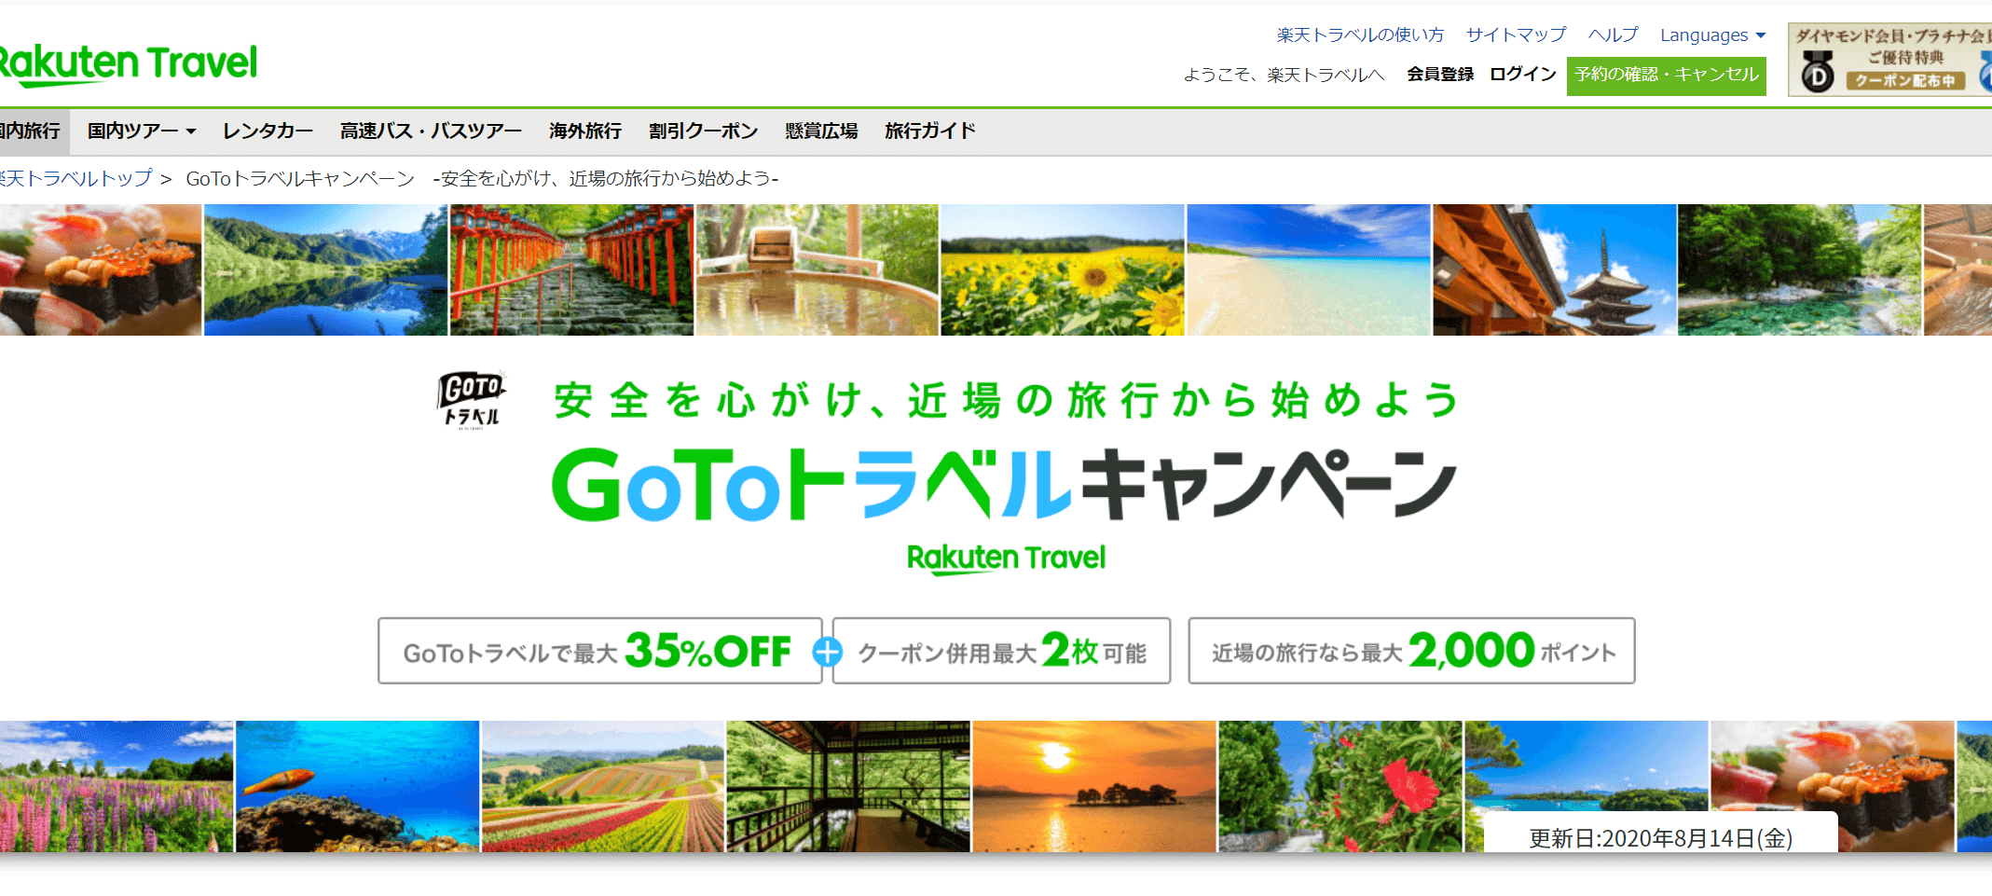Click the red hibiscus flower photo
1992x896 pixels.
click(x=1340, y=786)
